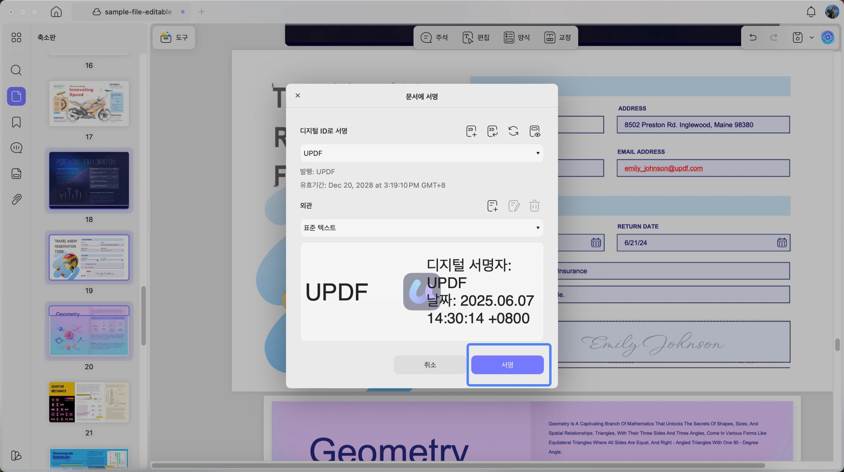Open the UPDF AI assistant
Screen dimensions: 844x472
pyautogui.click(x=828, y=37)
